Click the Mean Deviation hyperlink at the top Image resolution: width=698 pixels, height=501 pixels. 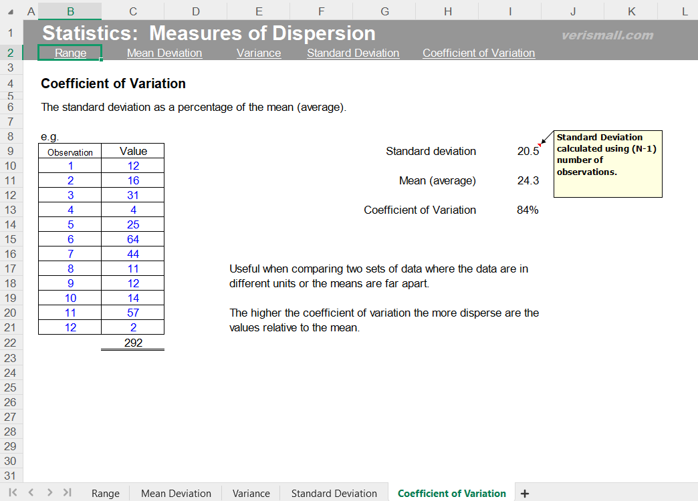(164, 53)
